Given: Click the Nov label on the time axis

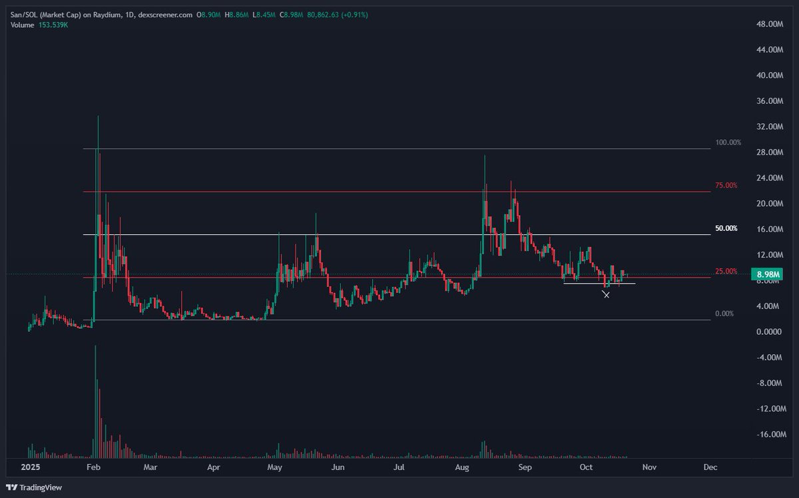Looking at the screenshot, I should 650,467.
